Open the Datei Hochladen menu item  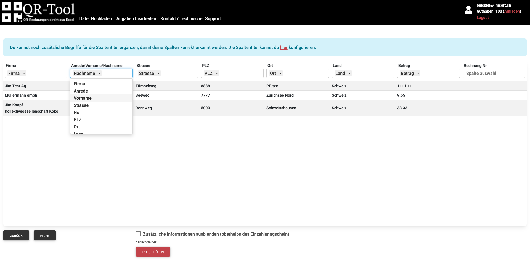point(96,18)
